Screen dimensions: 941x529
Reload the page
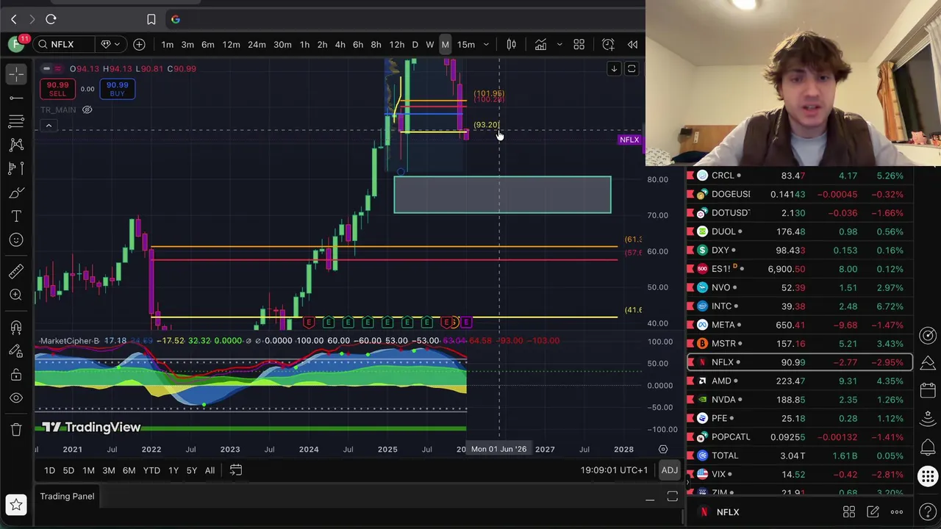[x=51, y=19]
